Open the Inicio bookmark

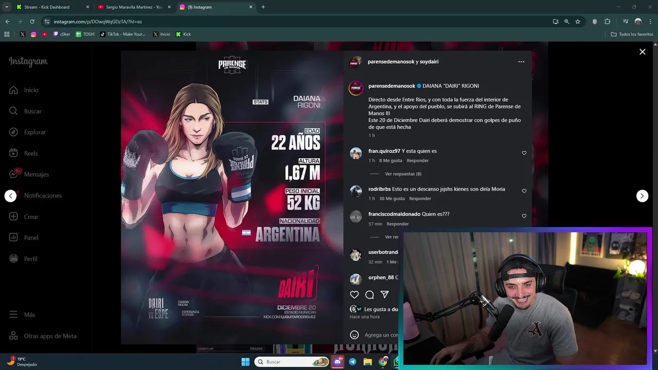161,34
